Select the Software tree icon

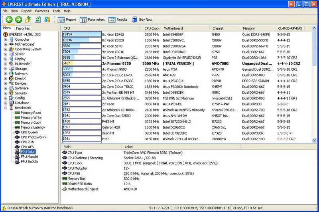pos(12,88)
